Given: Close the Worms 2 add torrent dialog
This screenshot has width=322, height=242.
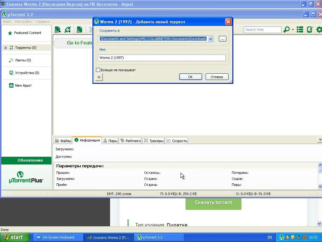Looking at the screenshot, I should (x=228, y=22).
